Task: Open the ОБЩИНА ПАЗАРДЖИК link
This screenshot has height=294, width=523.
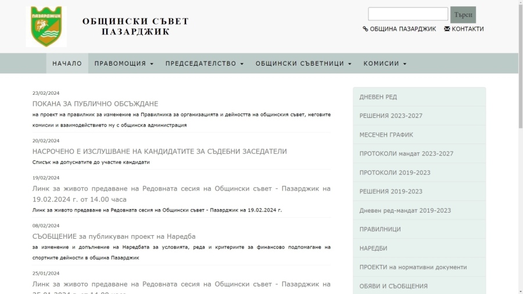Action: pos(403,29)
